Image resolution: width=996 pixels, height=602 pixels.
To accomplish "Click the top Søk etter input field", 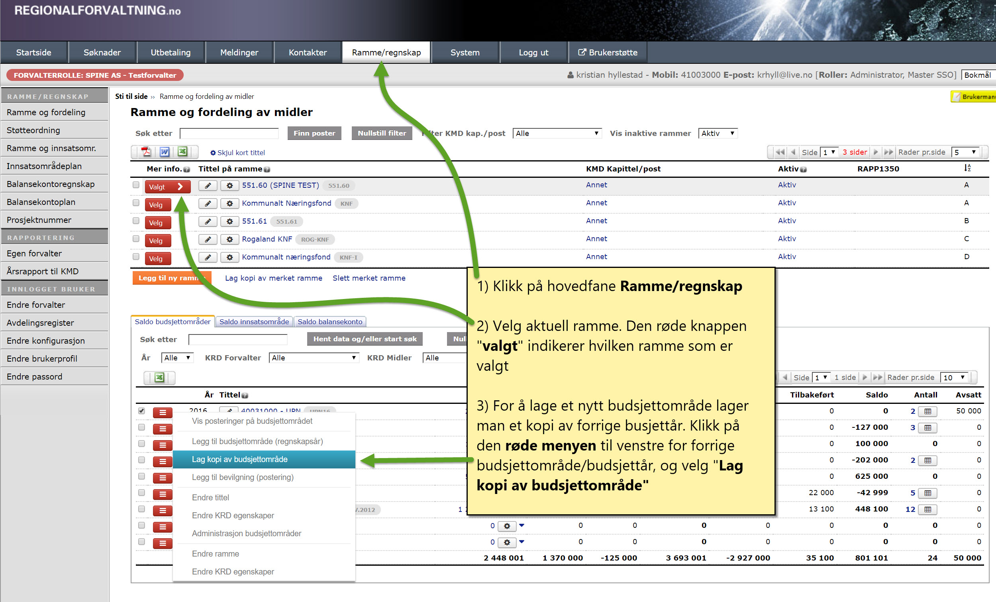I will [229, 133].
